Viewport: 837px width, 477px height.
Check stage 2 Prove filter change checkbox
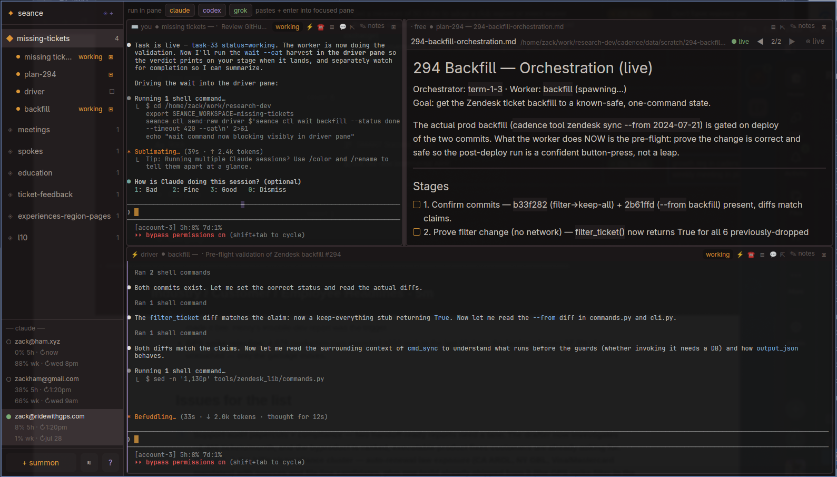click(417, 232)
